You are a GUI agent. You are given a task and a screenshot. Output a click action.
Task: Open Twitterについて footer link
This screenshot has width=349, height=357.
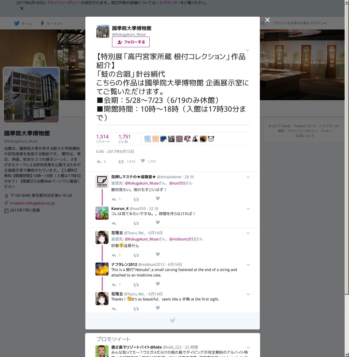(x=305, y=126)
